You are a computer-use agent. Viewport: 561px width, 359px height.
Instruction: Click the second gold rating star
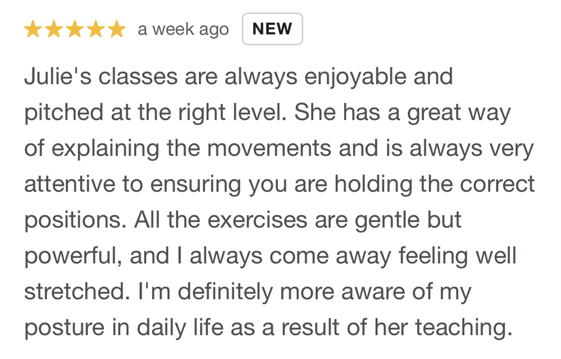tap(54, 30)
